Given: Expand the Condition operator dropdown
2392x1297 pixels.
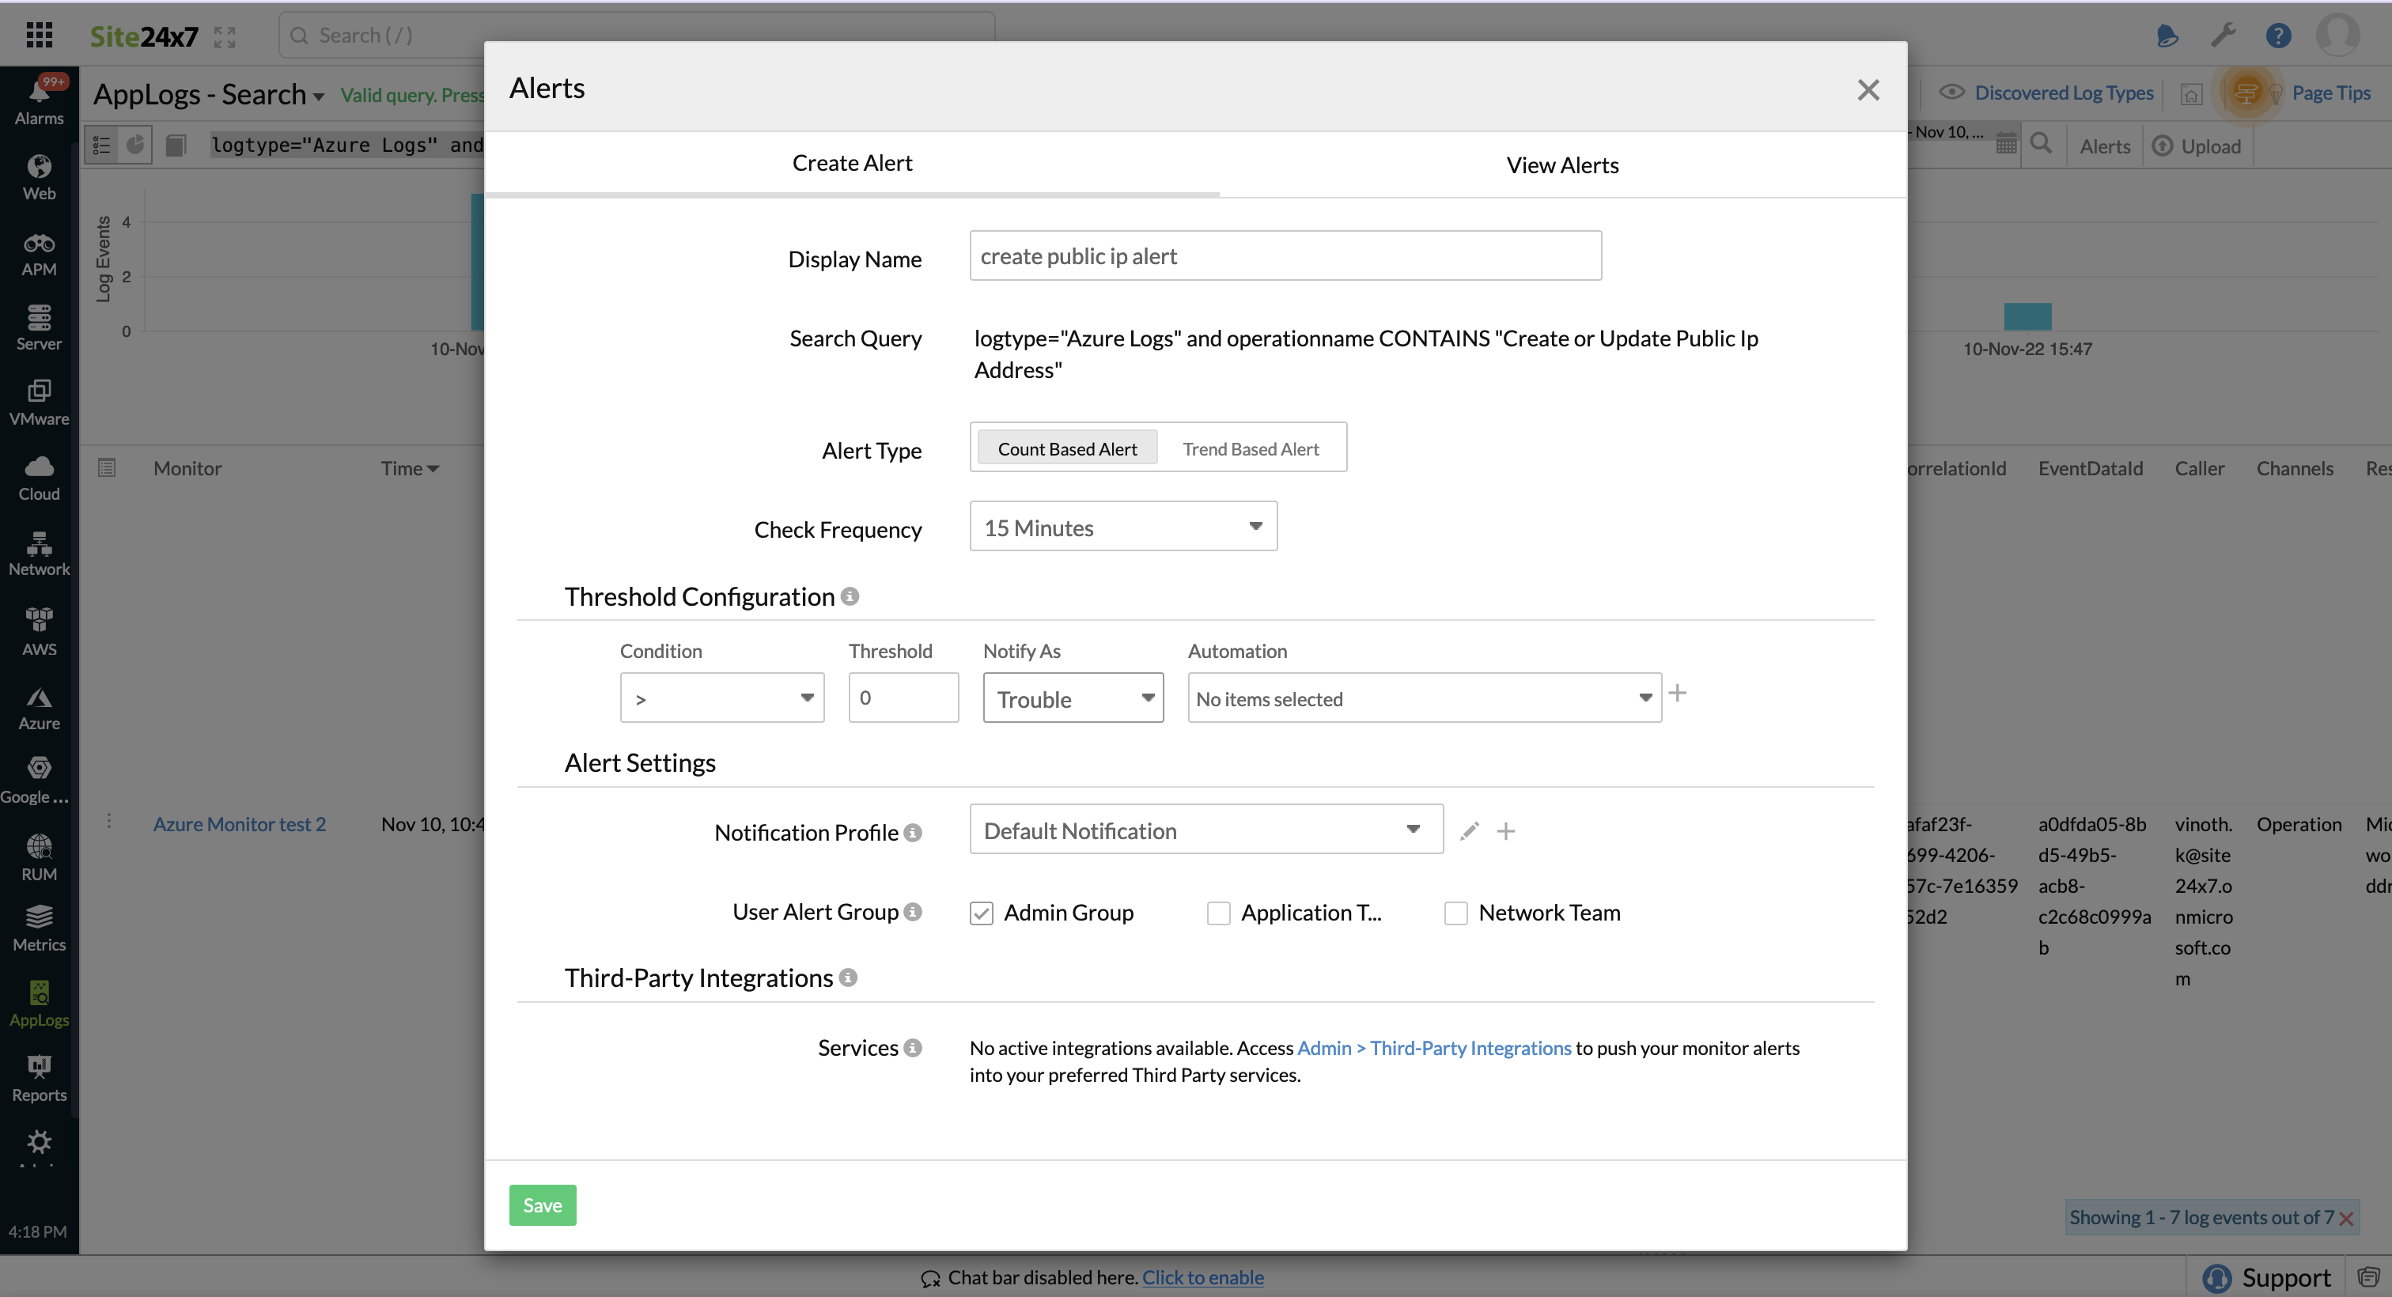Looking at the screenshot, I should point(721,698).
